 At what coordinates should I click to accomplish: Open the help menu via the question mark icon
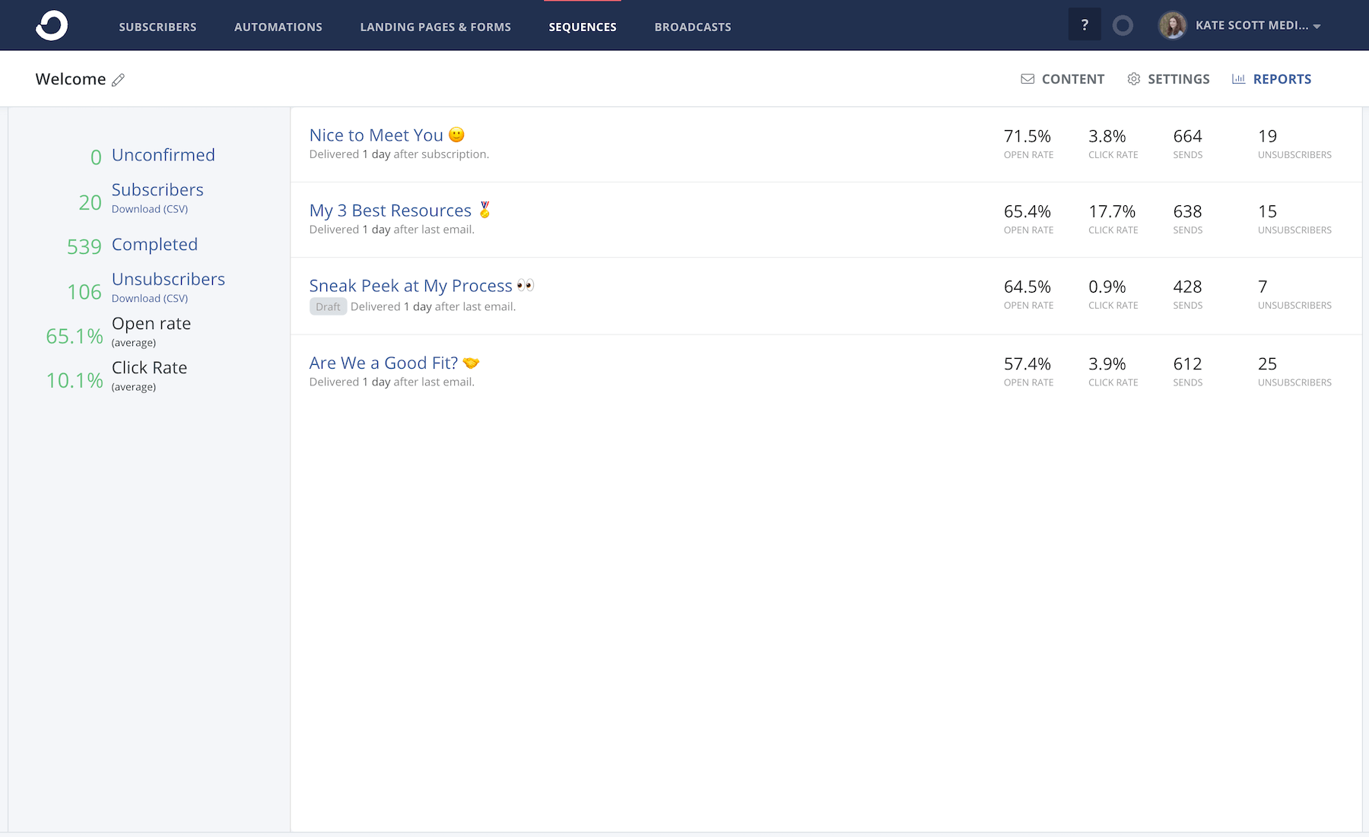click(x=1085, y=24)
